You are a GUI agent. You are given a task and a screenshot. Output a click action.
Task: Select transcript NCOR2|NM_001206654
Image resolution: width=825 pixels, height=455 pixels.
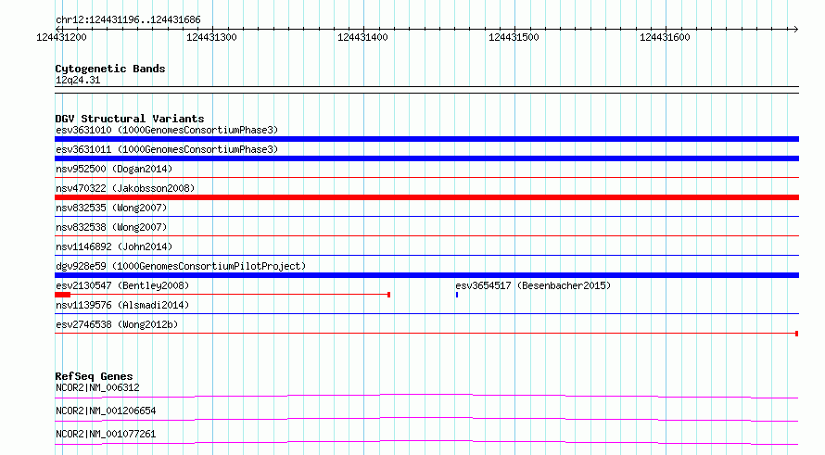(106, 411)
